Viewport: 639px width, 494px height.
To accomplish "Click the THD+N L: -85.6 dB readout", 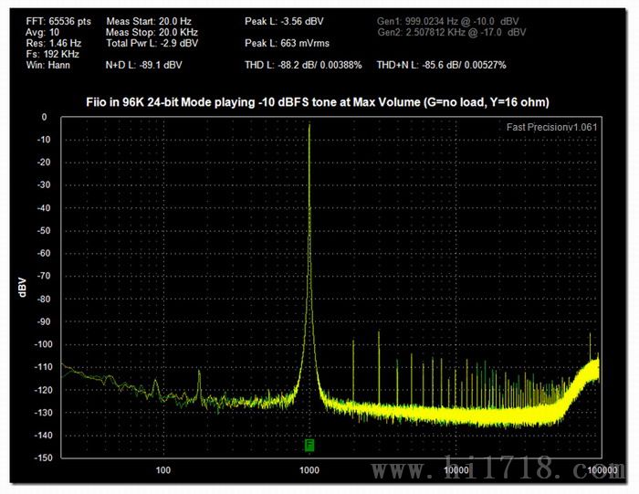I will coord(441,65).
